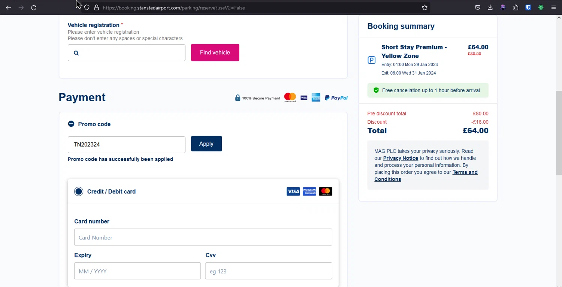The width and height of the screenshot is (562, 287).
Task: Bookmark this page with the star icon
Action: 424,7
